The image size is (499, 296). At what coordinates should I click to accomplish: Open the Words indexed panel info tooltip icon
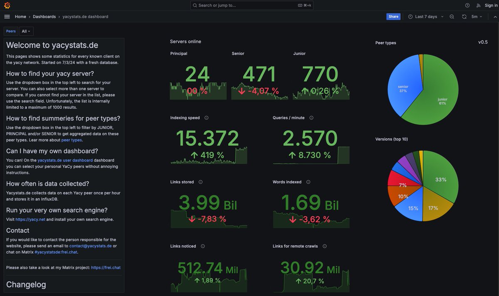point(308,181)
